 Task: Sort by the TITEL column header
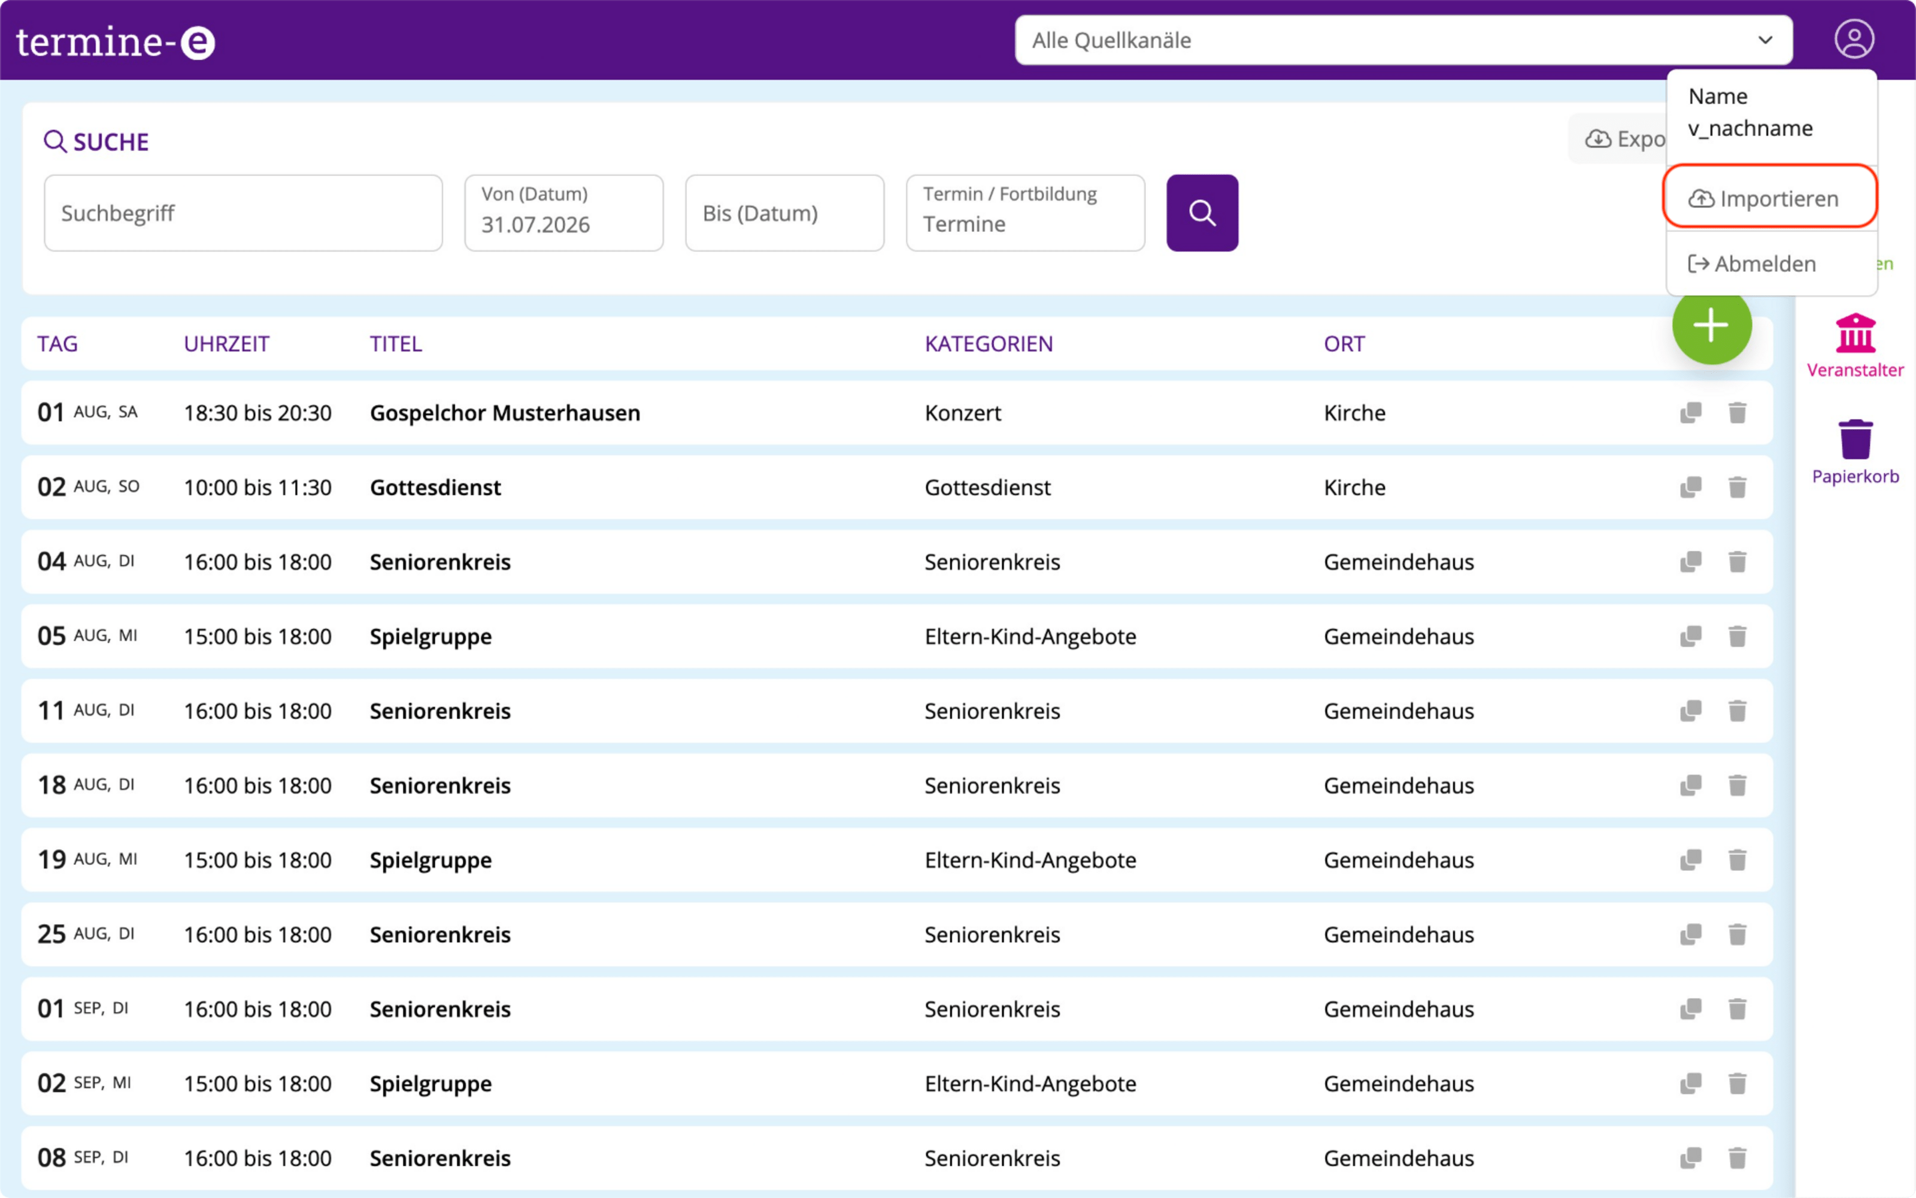(x=396, y=343)
